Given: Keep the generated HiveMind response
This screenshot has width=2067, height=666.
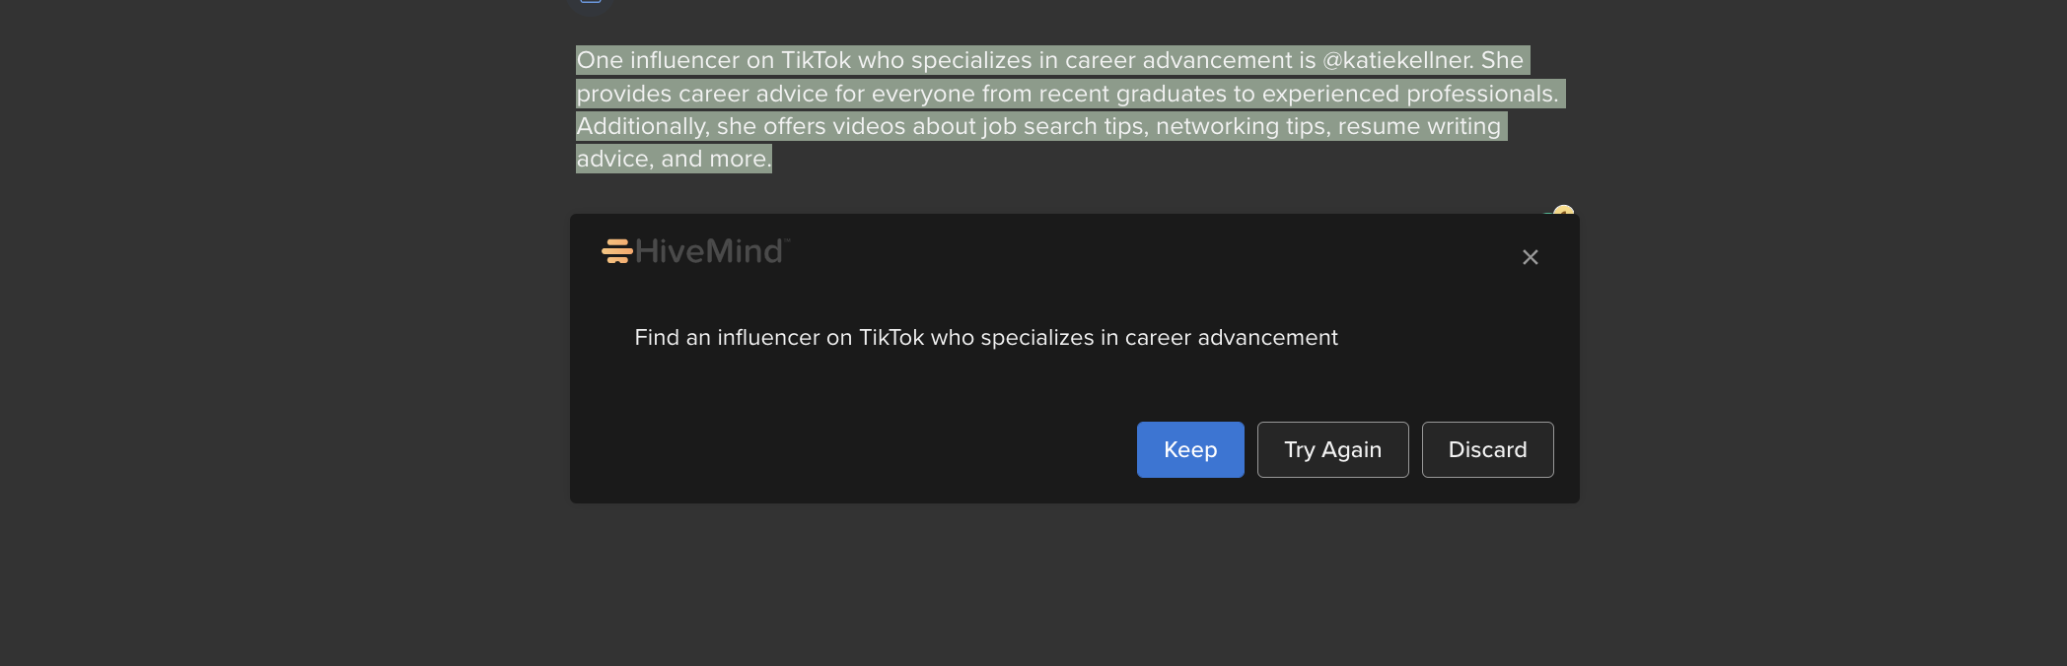Looking at the screenshot, I should (1190, 449).
